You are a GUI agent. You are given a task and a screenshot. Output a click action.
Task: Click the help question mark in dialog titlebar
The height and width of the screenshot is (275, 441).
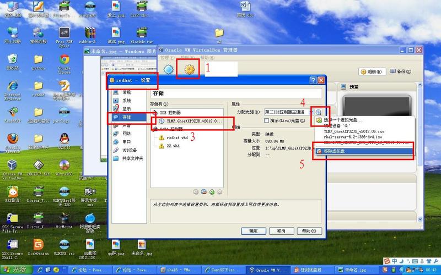pyautogui.click(x=313, y=80)
